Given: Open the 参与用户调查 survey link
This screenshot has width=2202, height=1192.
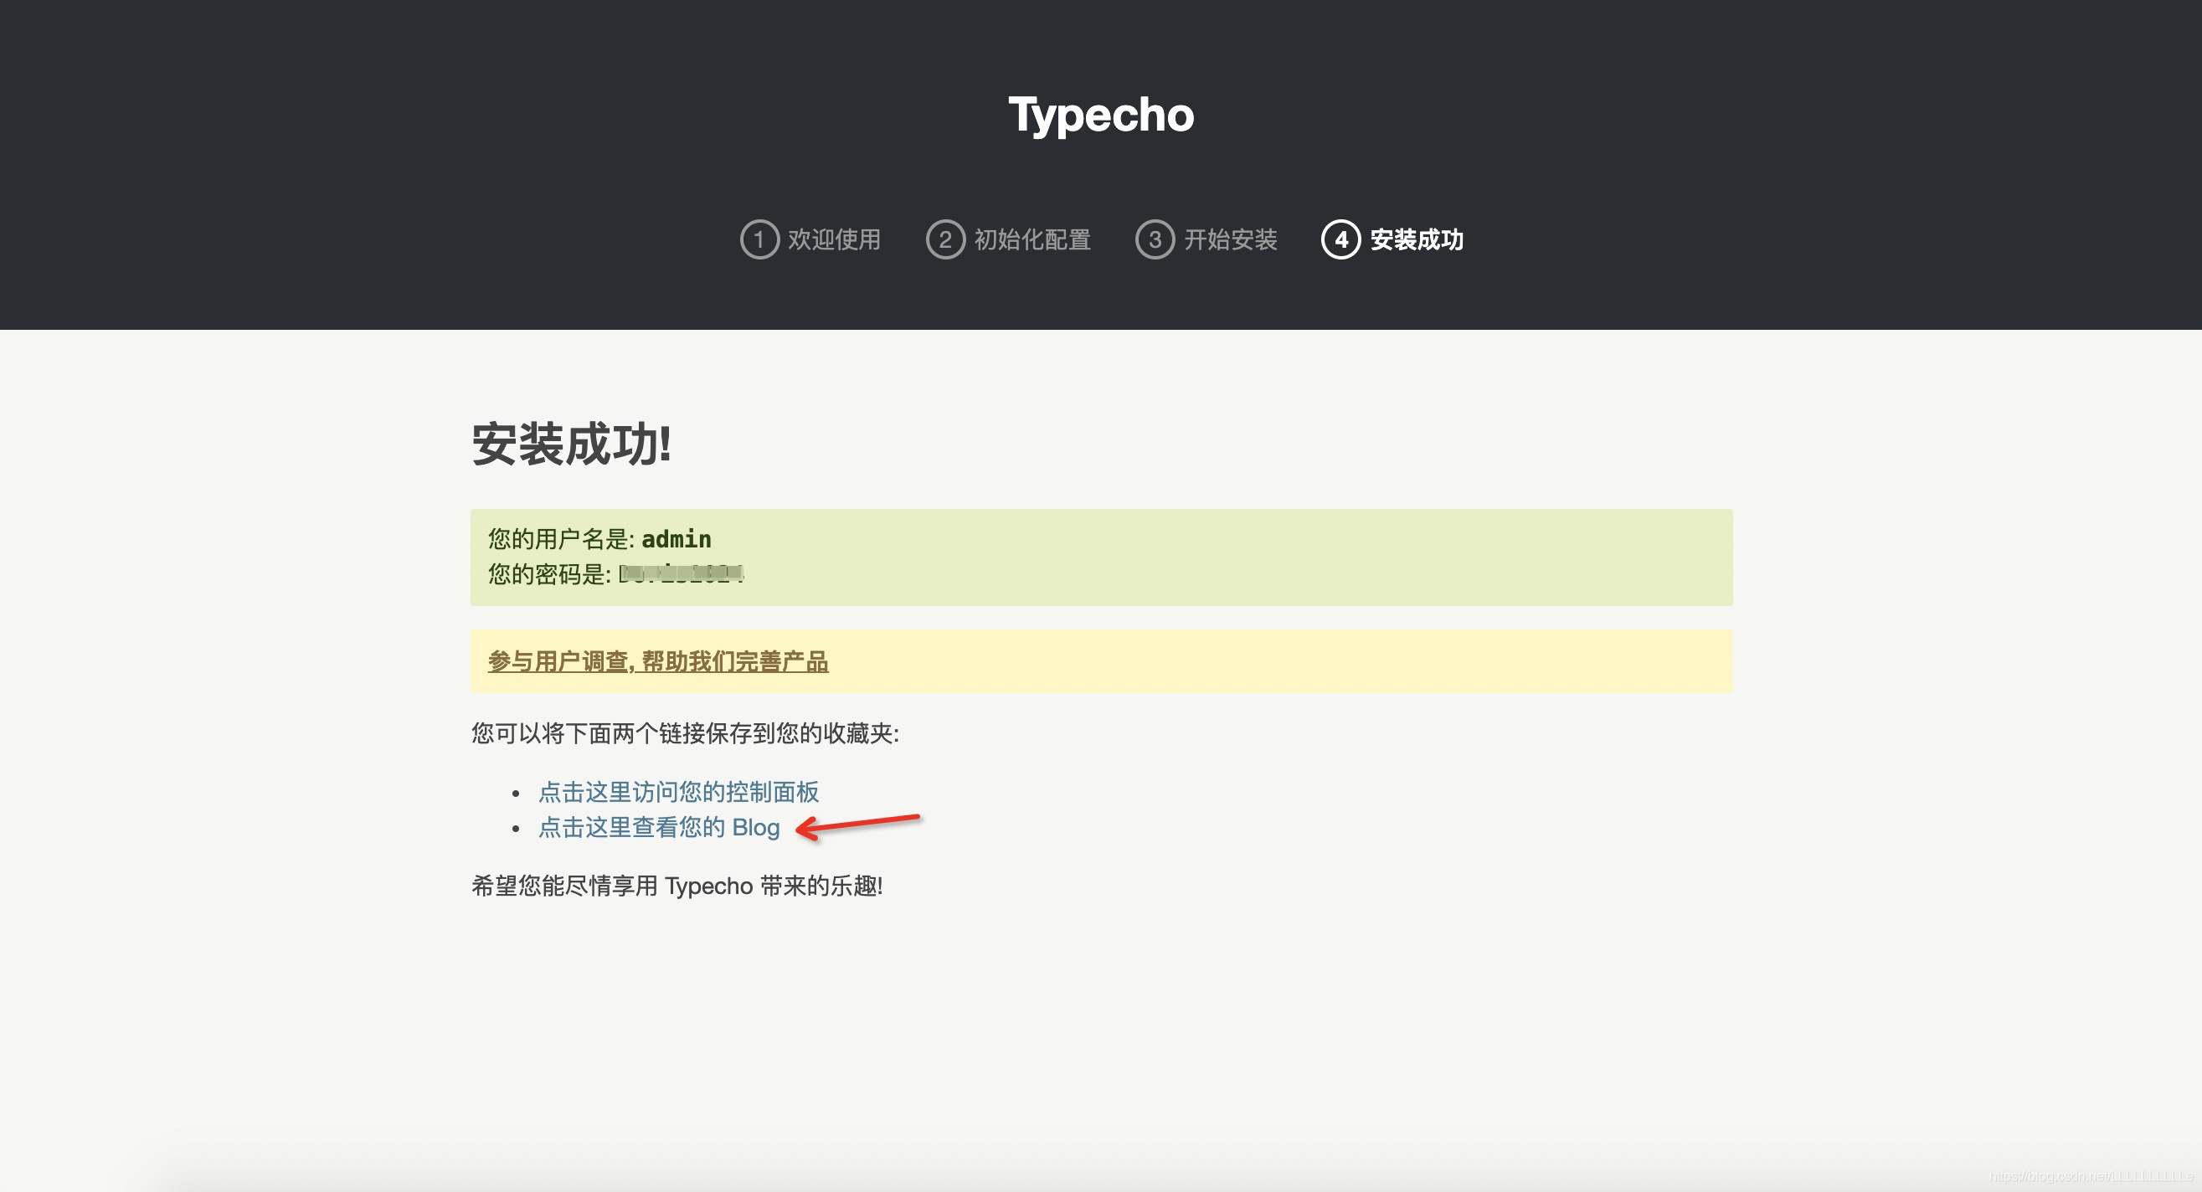Looking at the screenshot, I should (x=657, y=661).
